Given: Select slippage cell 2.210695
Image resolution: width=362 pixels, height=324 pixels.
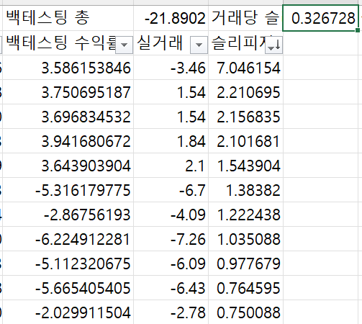Looking at the screenshot, I should coord(245,92).
